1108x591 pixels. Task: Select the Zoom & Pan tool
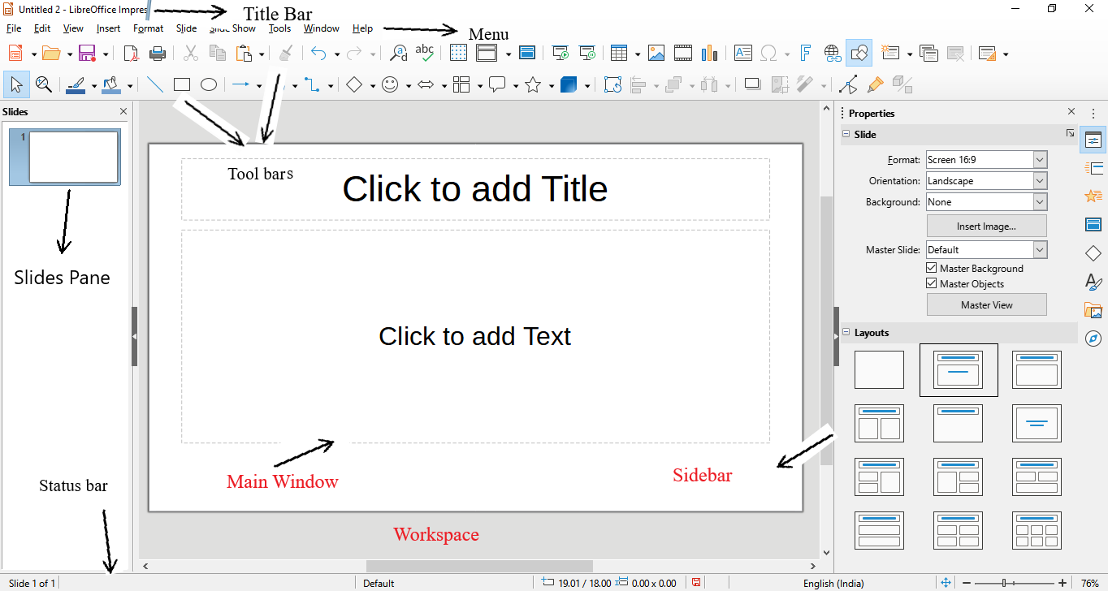[x=44, y=84]
